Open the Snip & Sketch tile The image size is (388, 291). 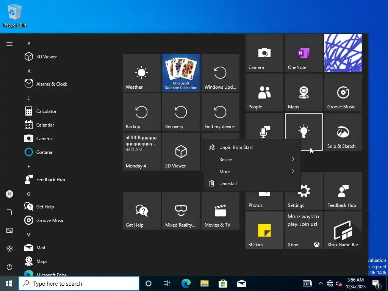(343, 132)
